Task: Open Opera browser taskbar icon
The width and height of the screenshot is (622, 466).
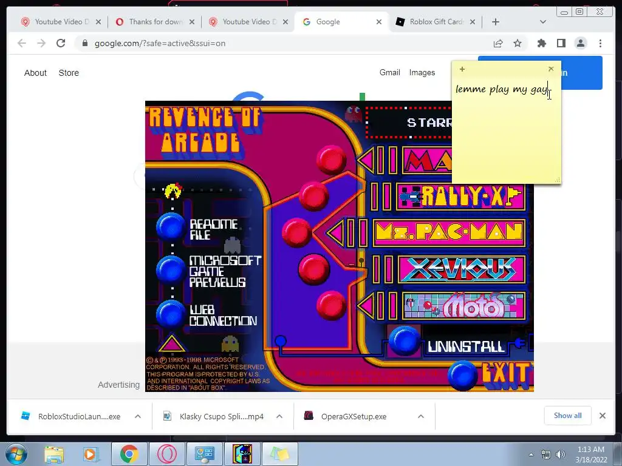Action: click(166, 454)
